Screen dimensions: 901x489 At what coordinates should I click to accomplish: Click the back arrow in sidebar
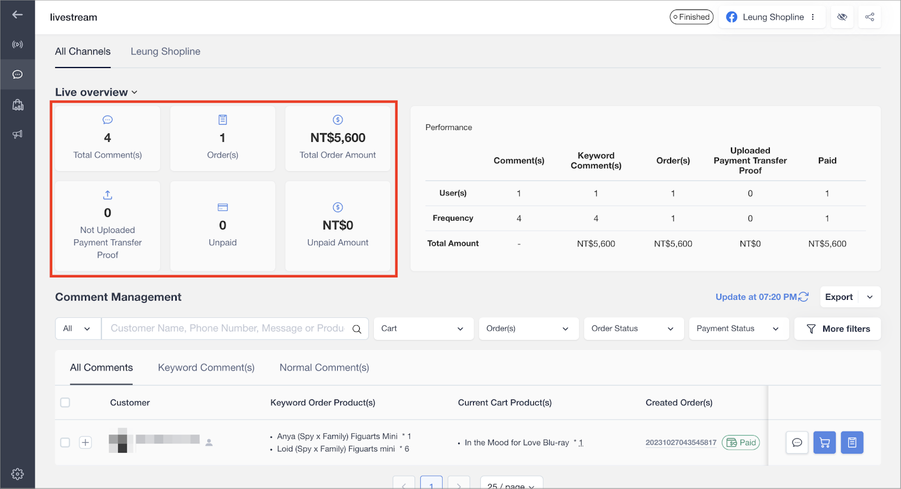tap(17, 15)
